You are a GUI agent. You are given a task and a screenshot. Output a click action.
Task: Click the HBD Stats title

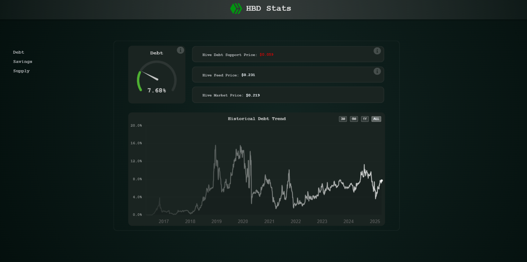click(269, 9)
